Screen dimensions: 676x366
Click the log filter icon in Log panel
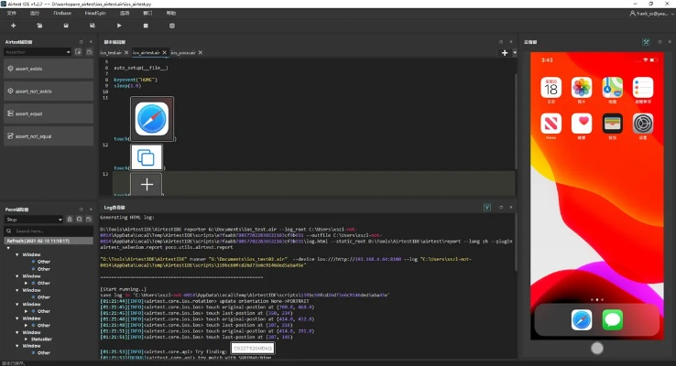(x=487, y=208)
